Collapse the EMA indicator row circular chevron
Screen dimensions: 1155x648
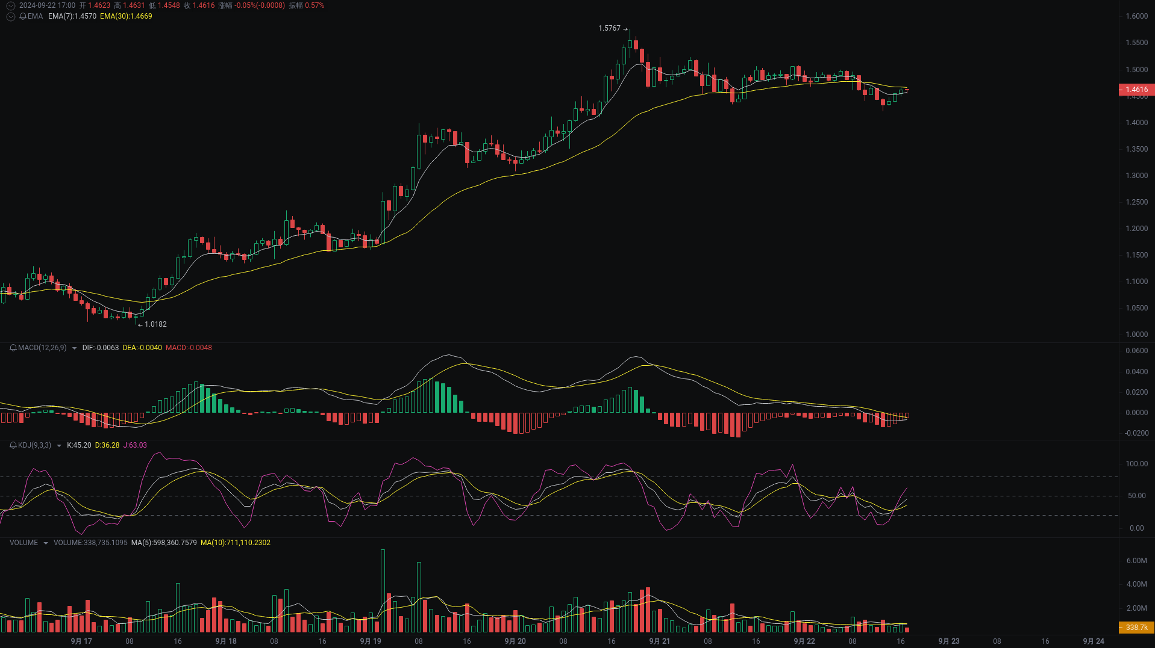click(10, 17)
